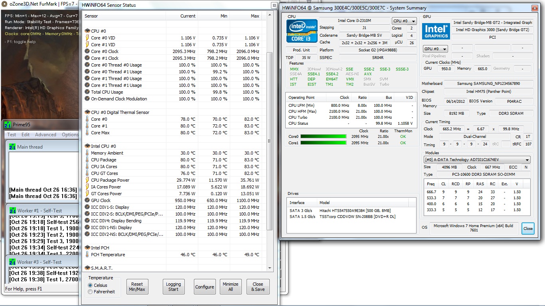Click the thermometer icon beside Core Max

87,133
